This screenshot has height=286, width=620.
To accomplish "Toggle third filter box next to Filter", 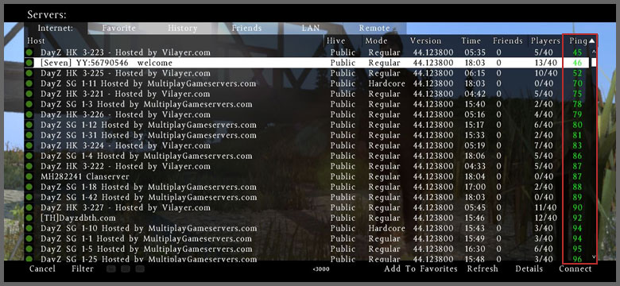I will pyautogui.click(x=140, y=269).
